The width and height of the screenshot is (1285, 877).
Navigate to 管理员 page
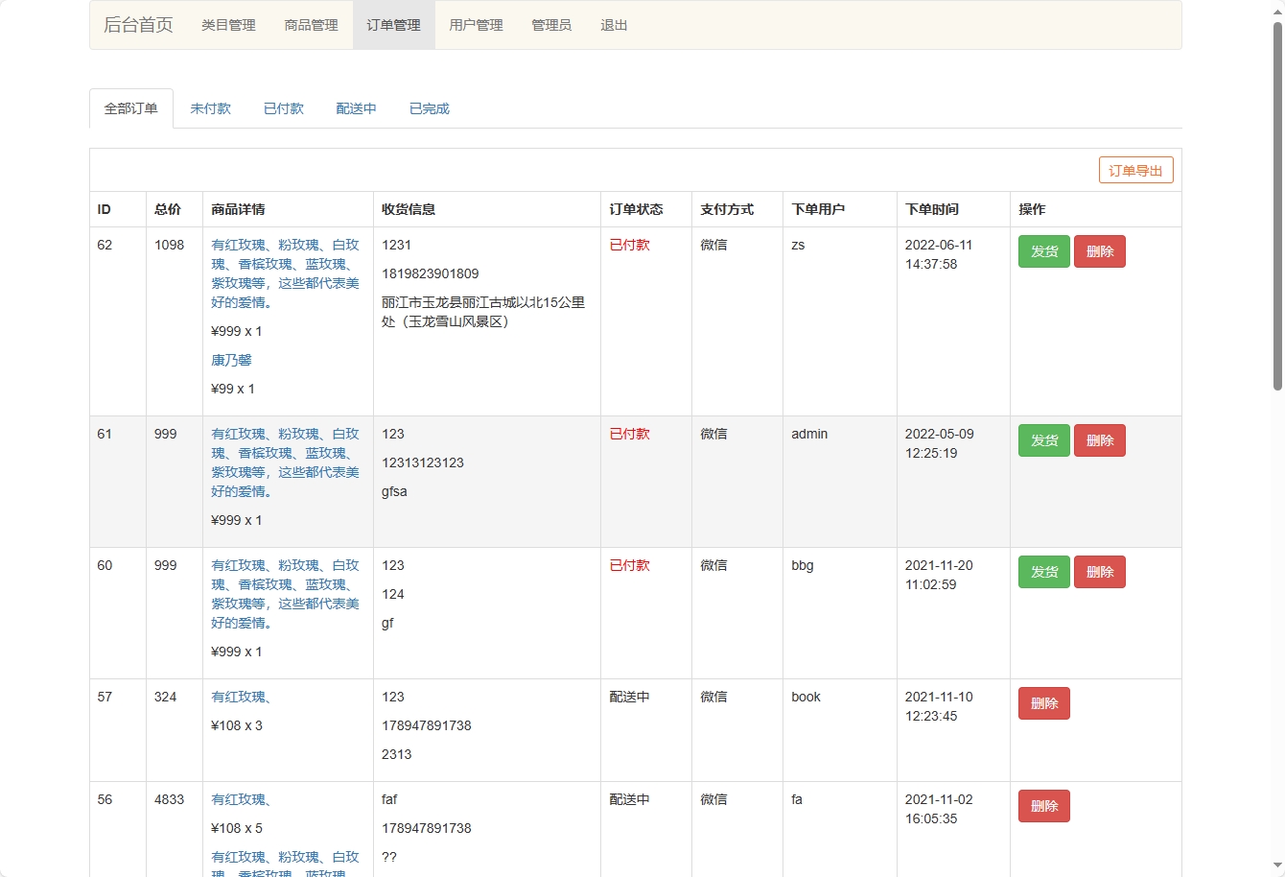pos(551,25)
